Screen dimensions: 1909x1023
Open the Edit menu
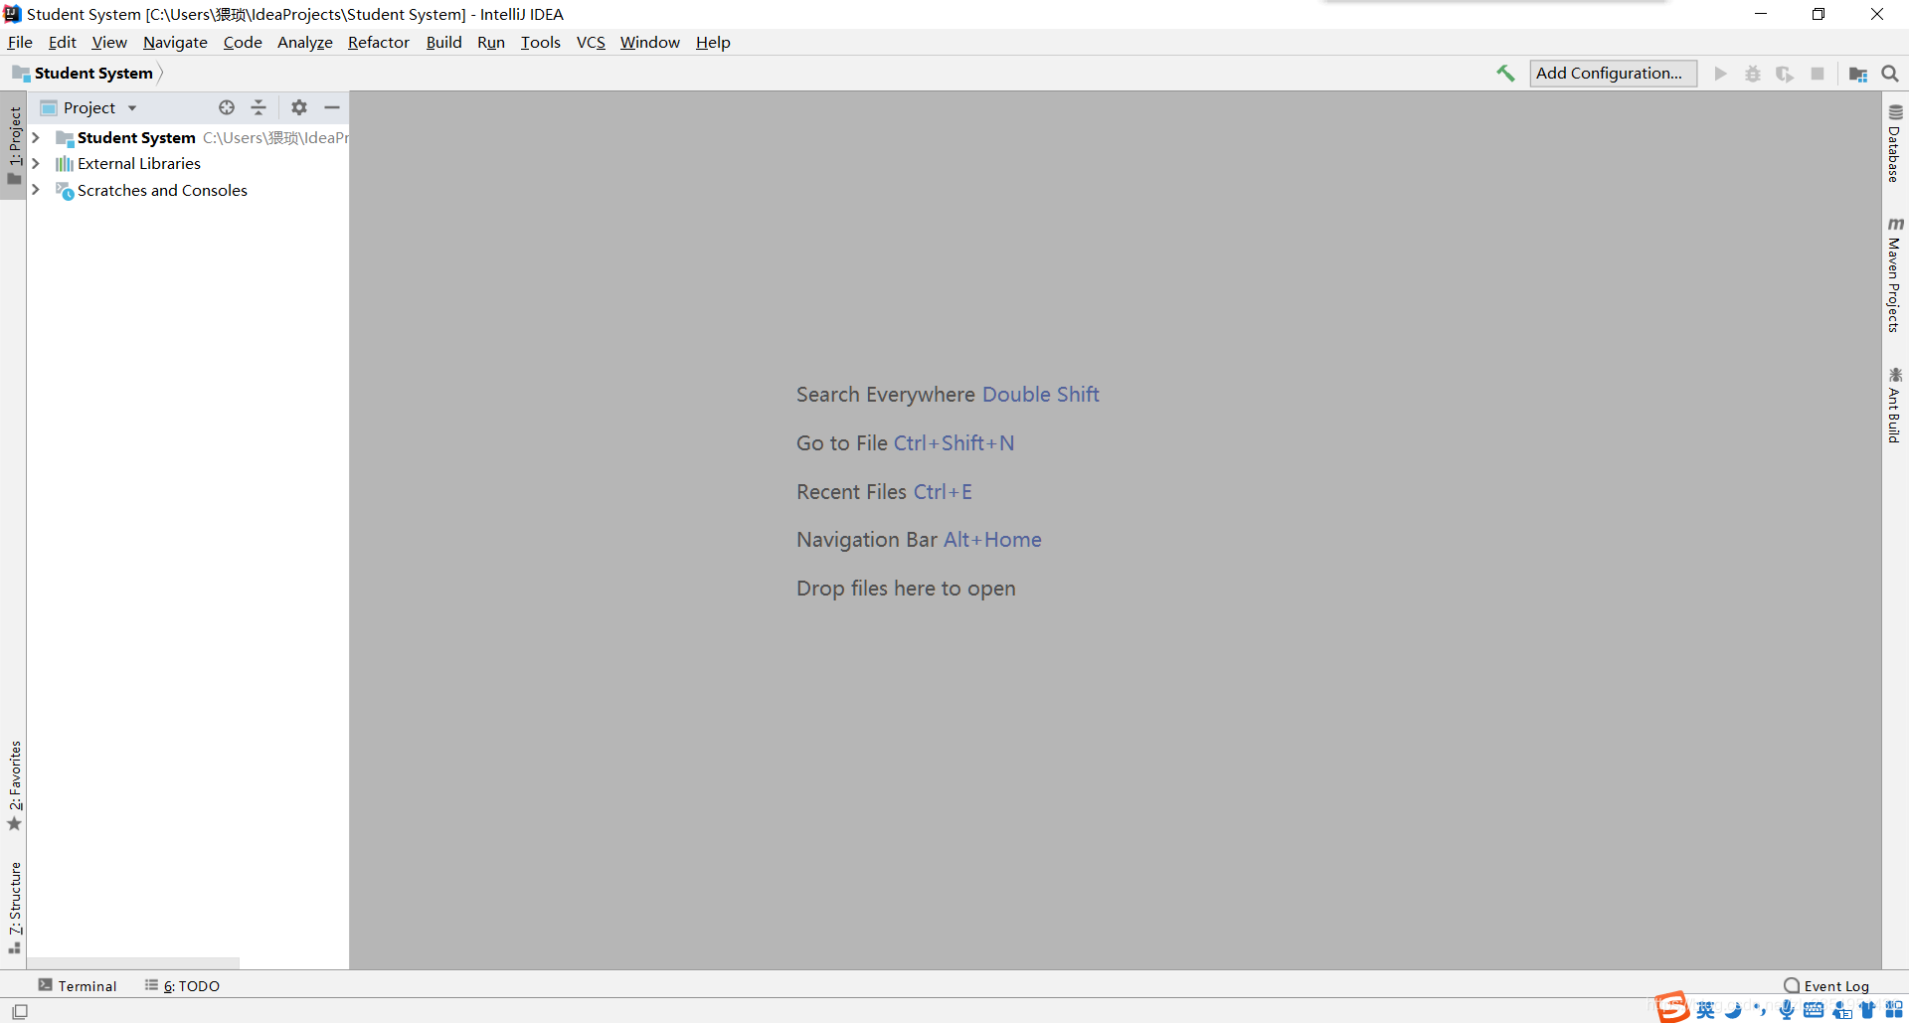pyautogui.click(x=63, y=42)
